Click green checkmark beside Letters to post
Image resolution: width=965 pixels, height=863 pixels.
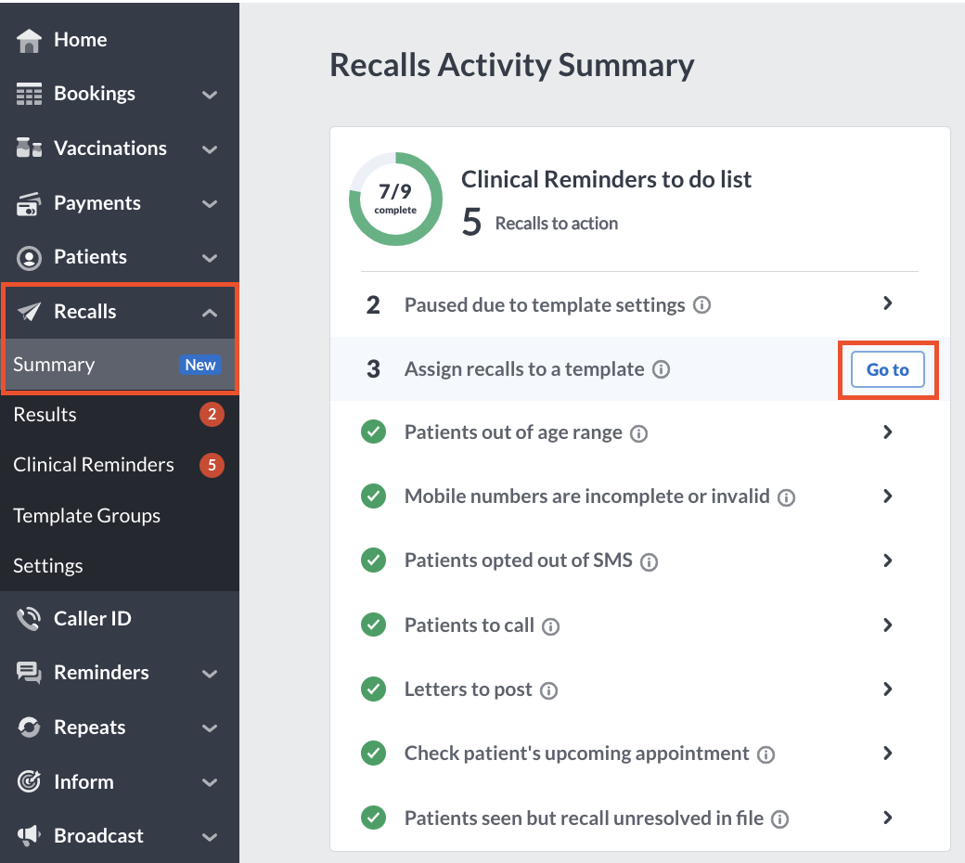pos(374,689)
